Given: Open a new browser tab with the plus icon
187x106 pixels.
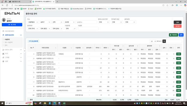Looking at the screenshot, I should 57,2.
